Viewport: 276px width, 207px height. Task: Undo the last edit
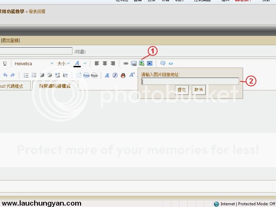[5, 75]
